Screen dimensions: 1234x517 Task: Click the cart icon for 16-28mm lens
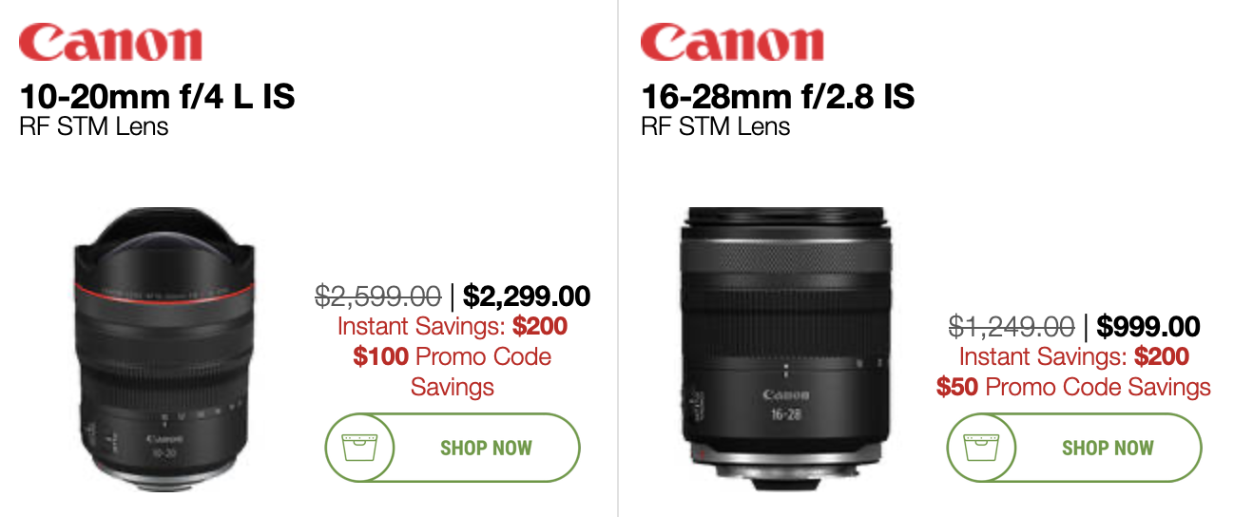click(981, 448)
